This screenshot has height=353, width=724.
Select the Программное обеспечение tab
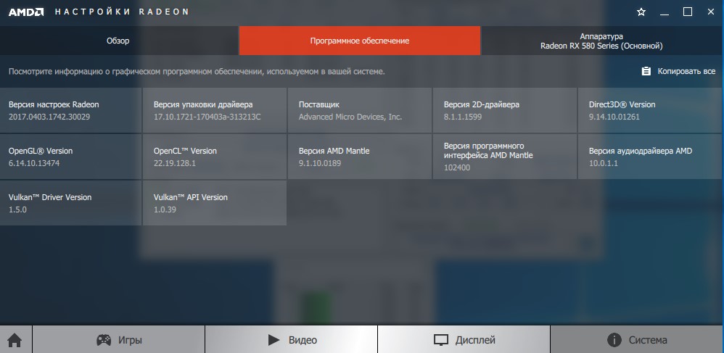360,41
